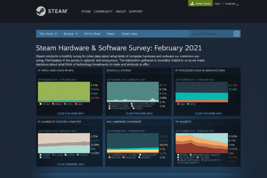
Task: Click the 8 CPUS legend swatch
Action: (x=53, y=155)
